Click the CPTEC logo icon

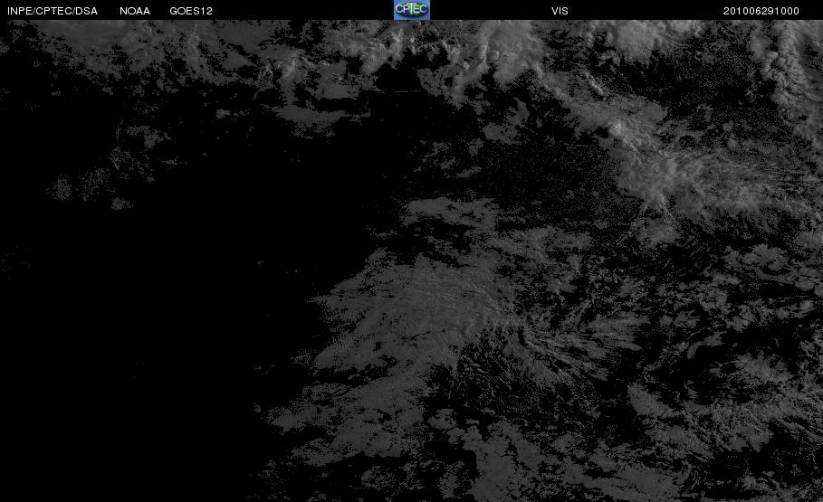coord(412,10)
